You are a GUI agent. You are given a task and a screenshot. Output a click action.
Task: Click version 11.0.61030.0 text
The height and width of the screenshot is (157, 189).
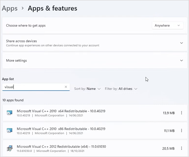pos(24,151)
